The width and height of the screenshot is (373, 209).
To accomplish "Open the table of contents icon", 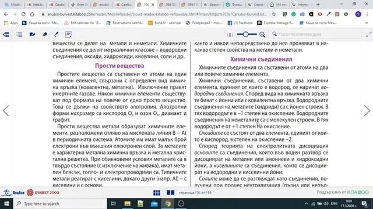I will pyautogui.click(x=19, y=35).
